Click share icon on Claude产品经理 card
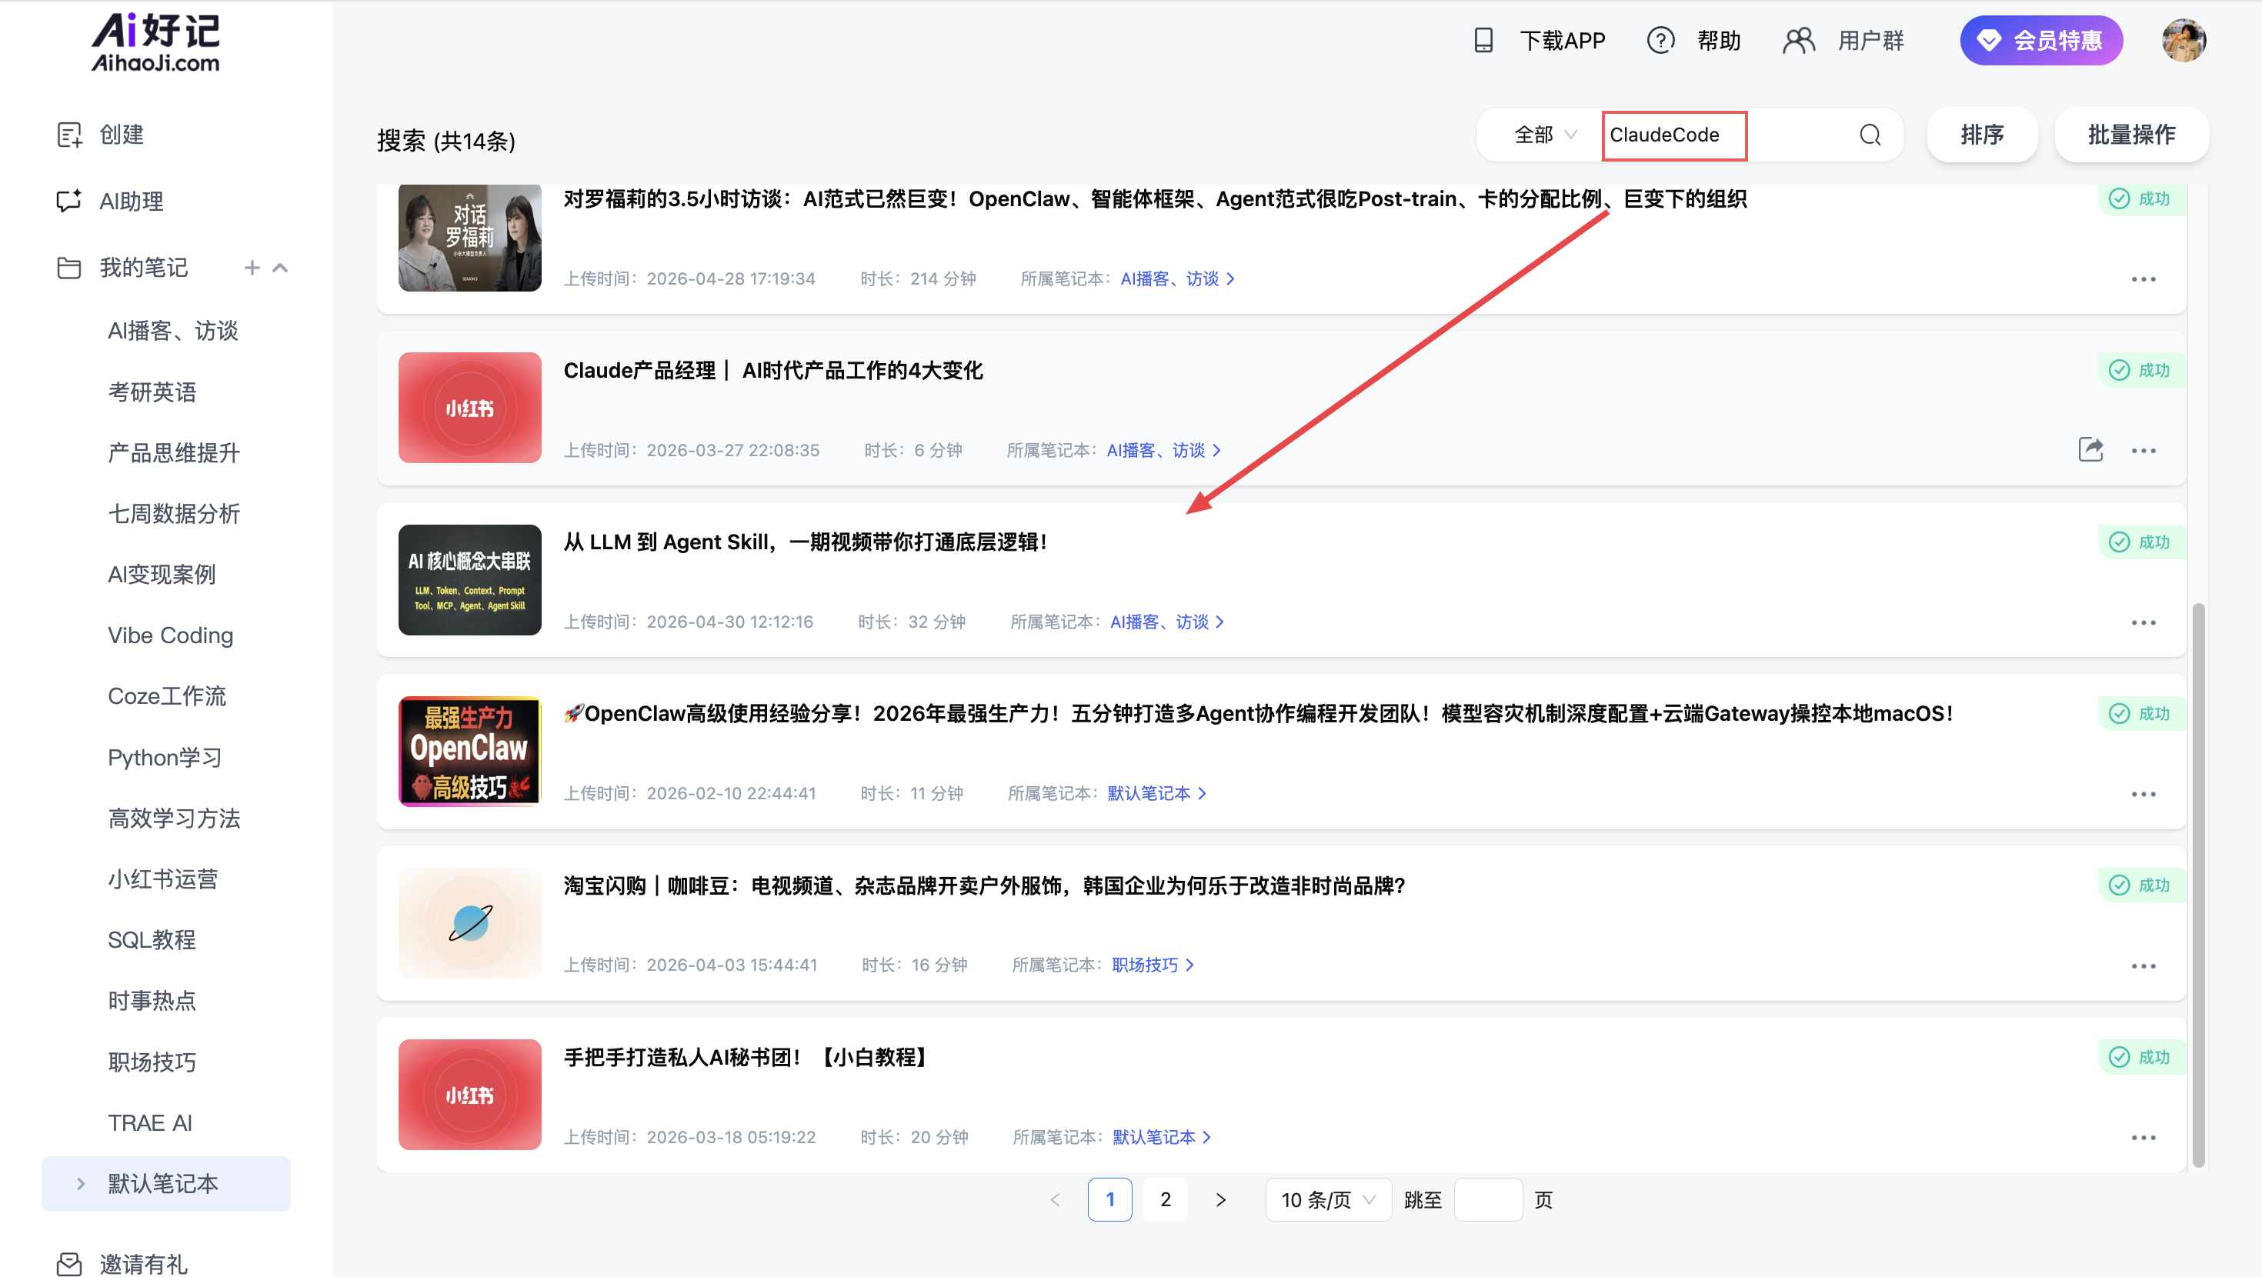This screenshot has width=2262, height=1277. 2090,450
